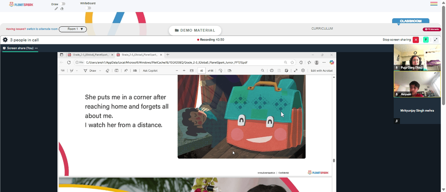Zoom in the PDF with plus
446x192 pixels.
click(x=184, y=71)
